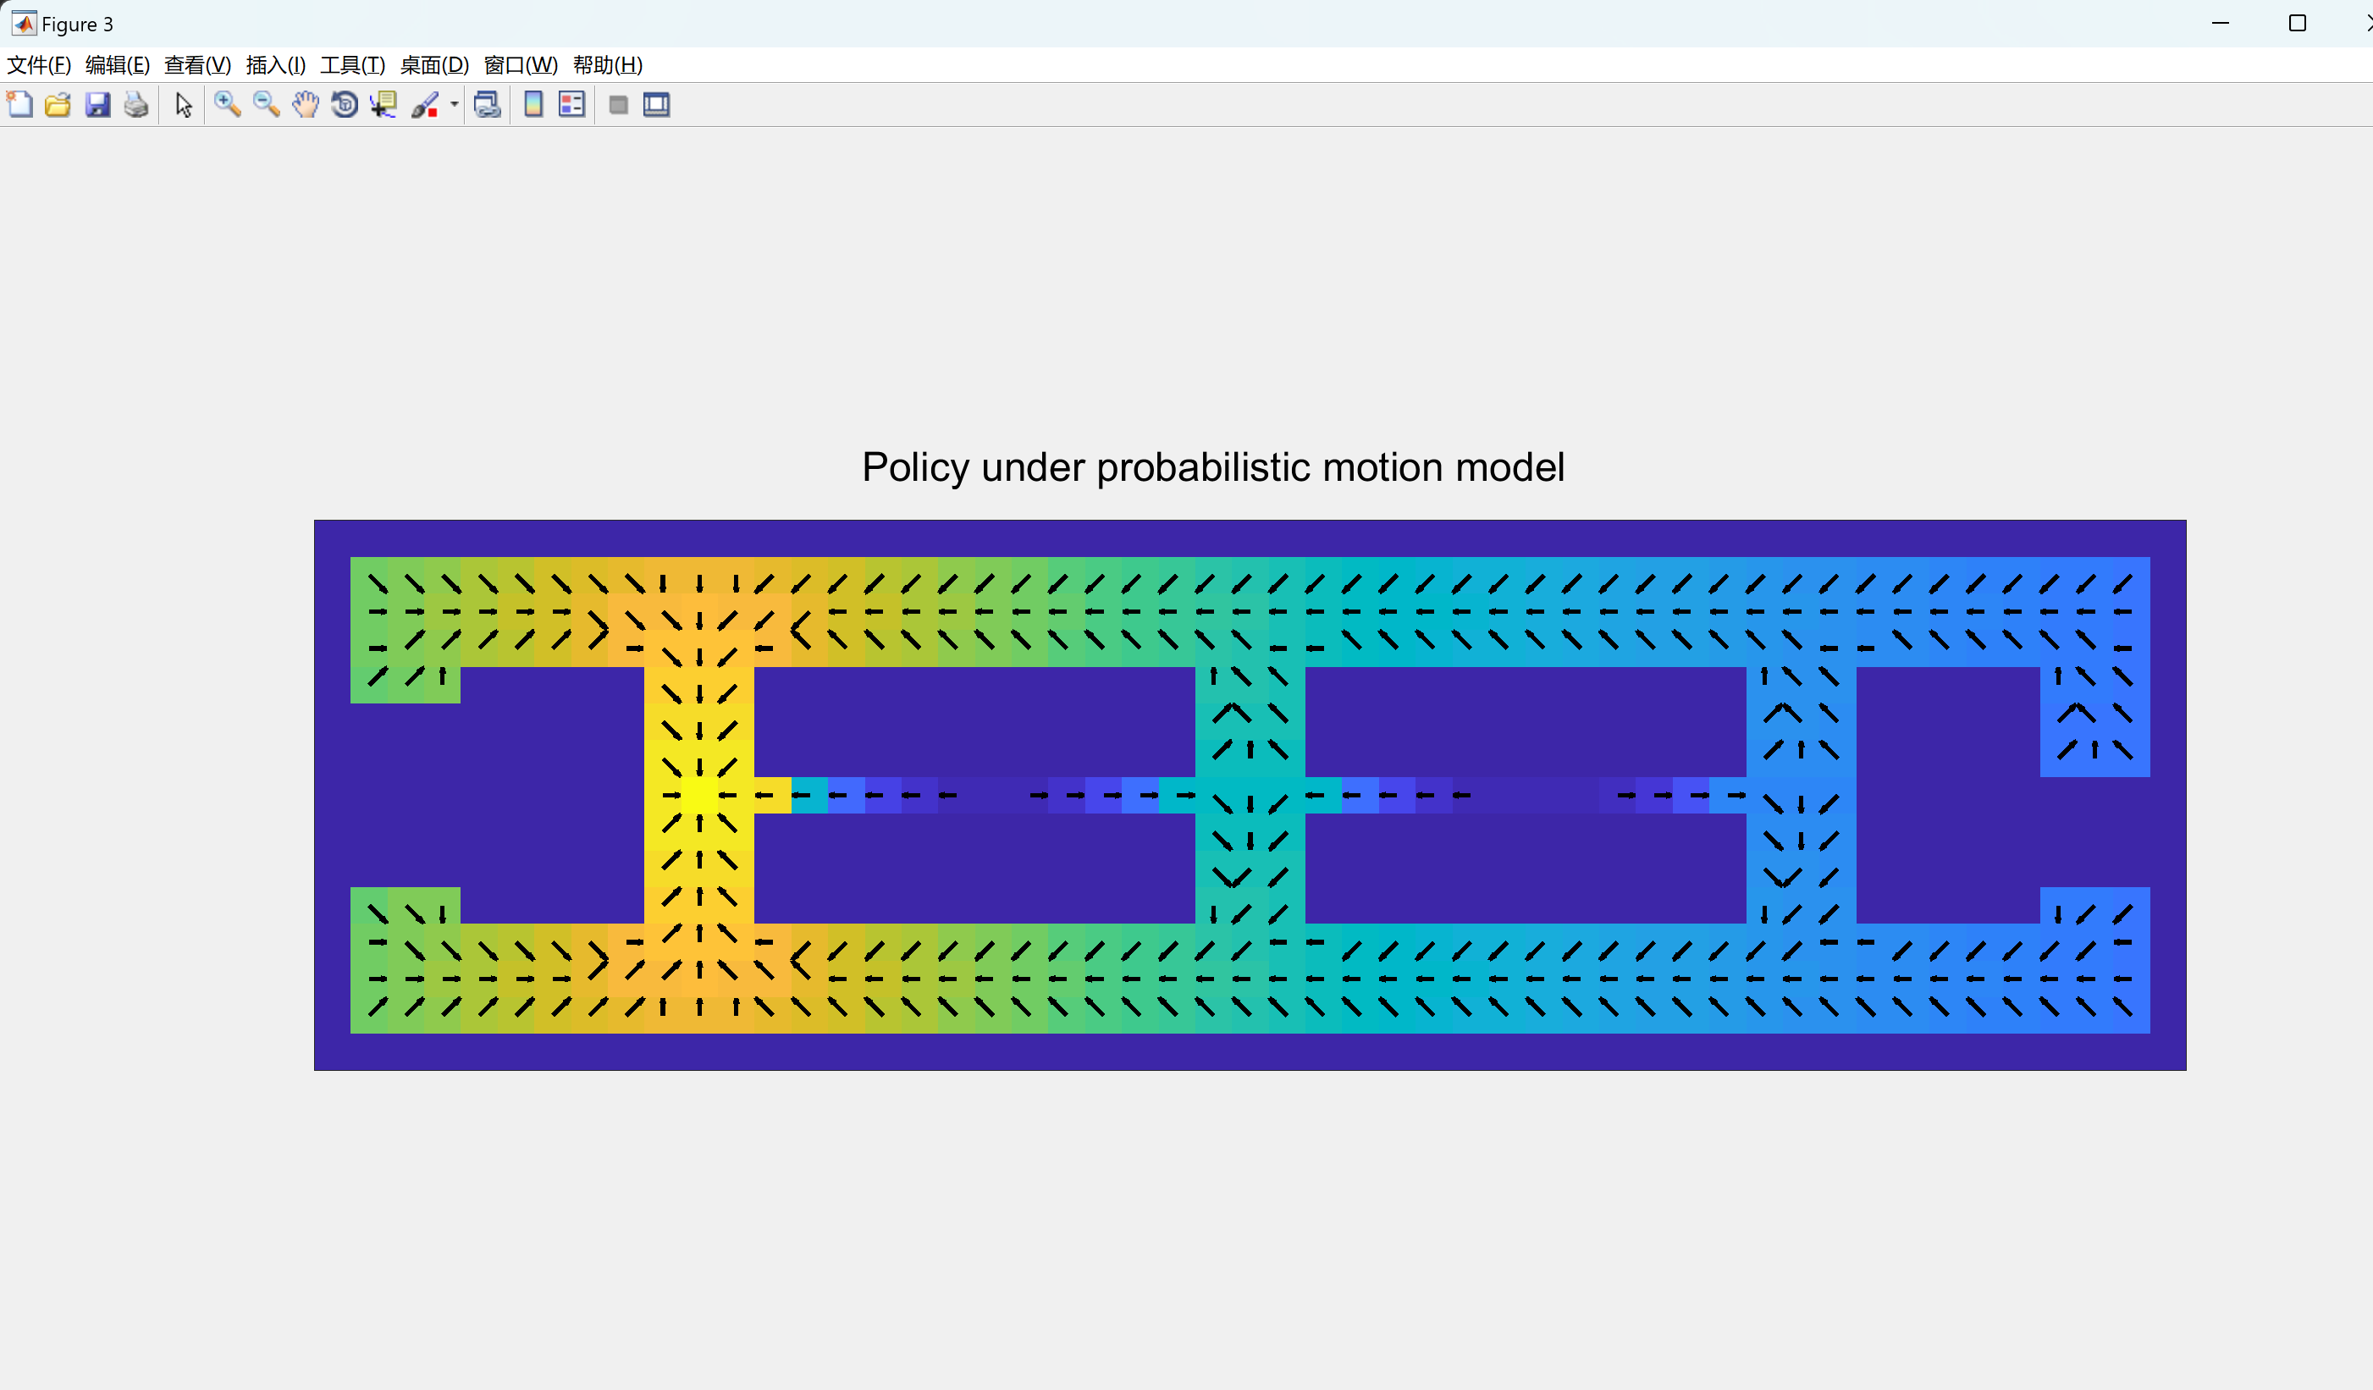Expand the brush color dropdown arrow
Viewport: 2373px width, 1390px height.
tap(454, 104)
